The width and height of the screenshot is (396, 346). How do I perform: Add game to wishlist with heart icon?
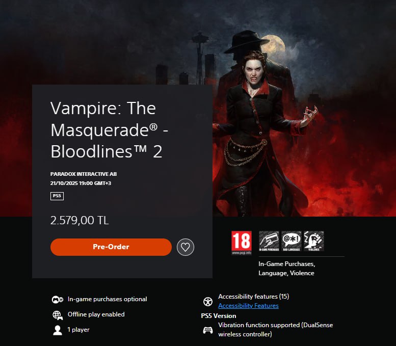tap(186, 247)
